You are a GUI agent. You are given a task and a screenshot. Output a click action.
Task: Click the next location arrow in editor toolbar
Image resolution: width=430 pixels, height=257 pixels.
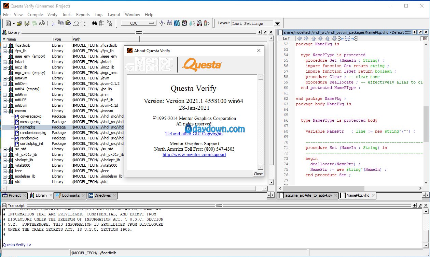click(x=306, y=39)
